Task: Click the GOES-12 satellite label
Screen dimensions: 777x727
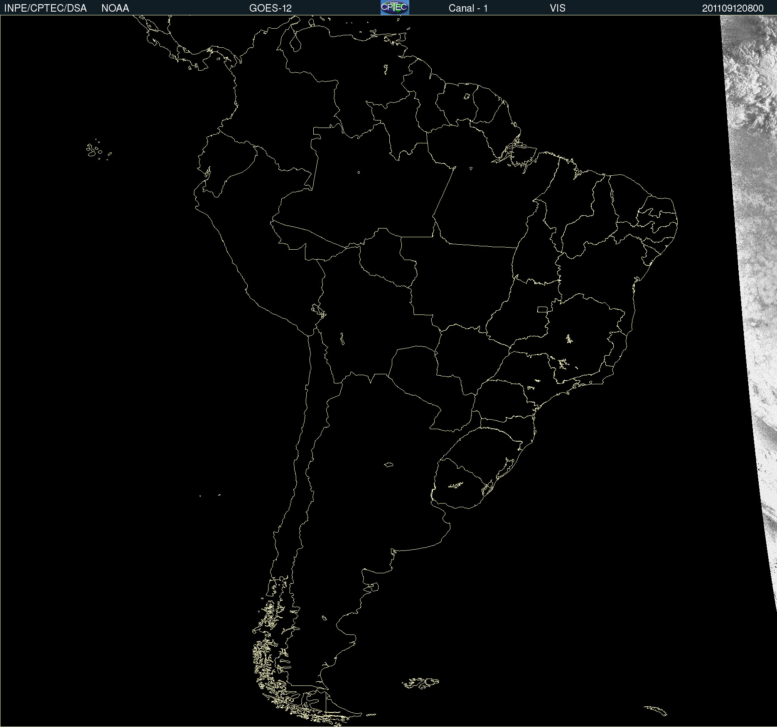Action: point(270,8)
